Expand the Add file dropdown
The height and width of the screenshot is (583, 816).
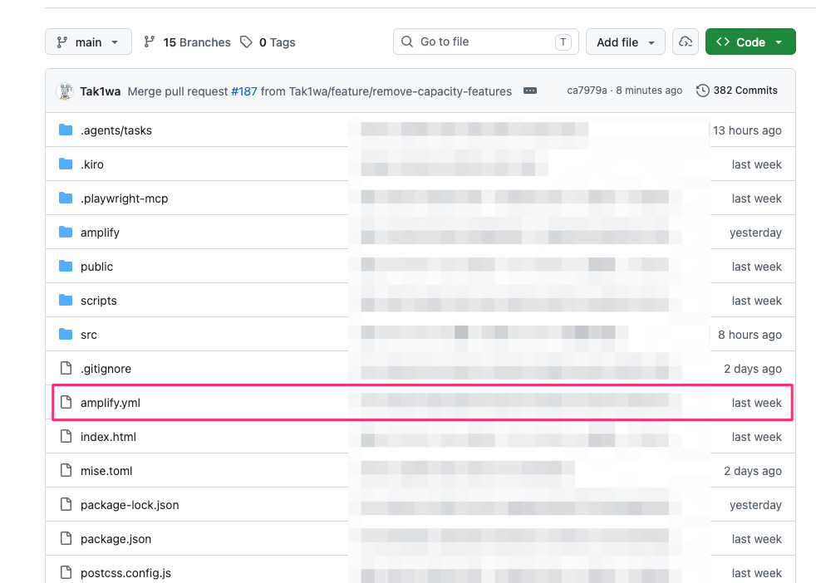pos(626,42)
